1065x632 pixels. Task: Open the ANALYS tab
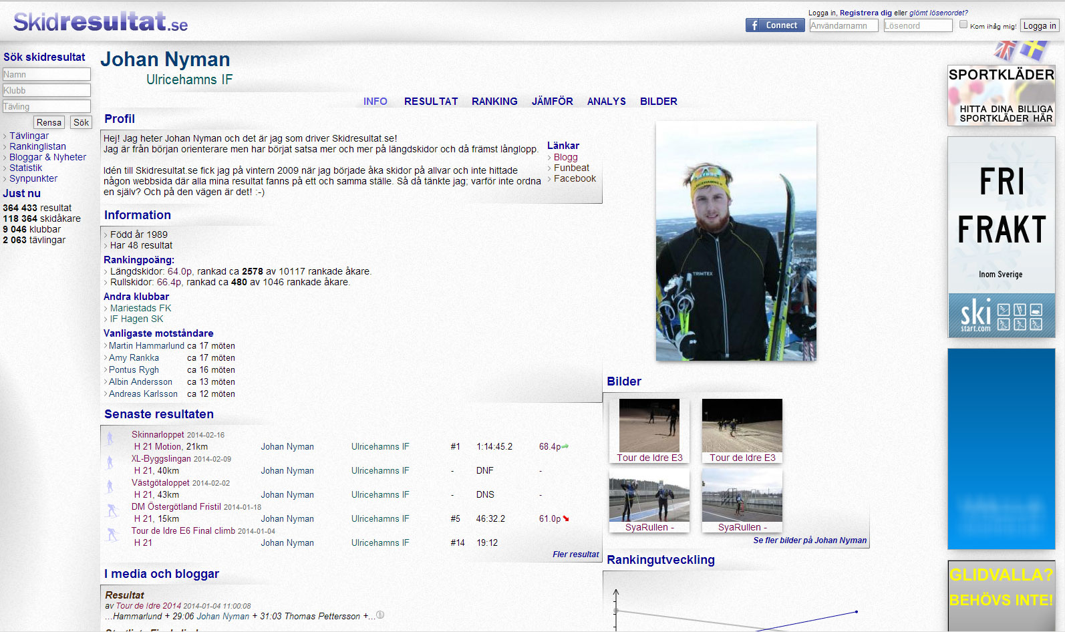[606, 102]
